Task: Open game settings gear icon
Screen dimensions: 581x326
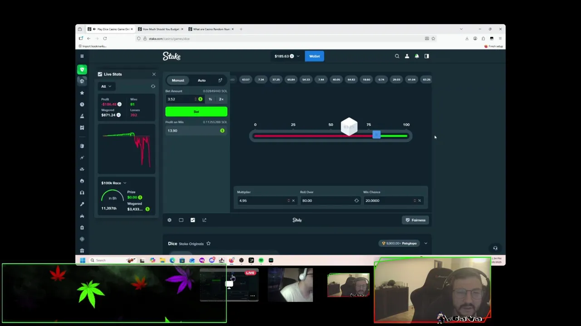Action: point(169,220)
